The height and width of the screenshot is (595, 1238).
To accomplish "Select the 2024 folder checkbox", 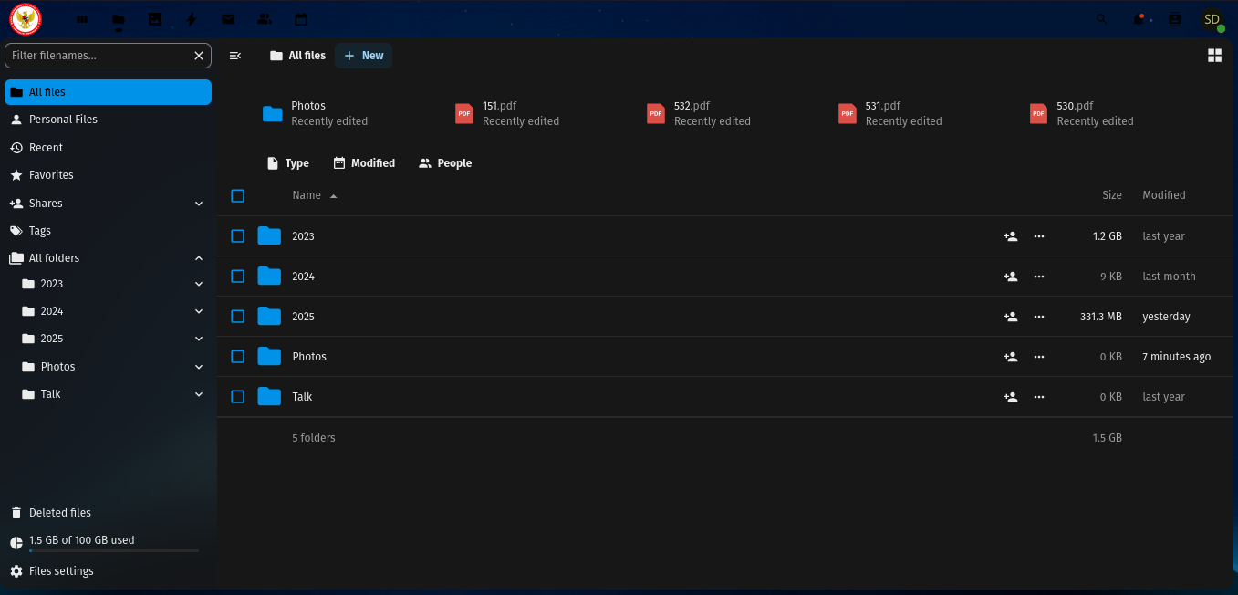I will 238,277.
